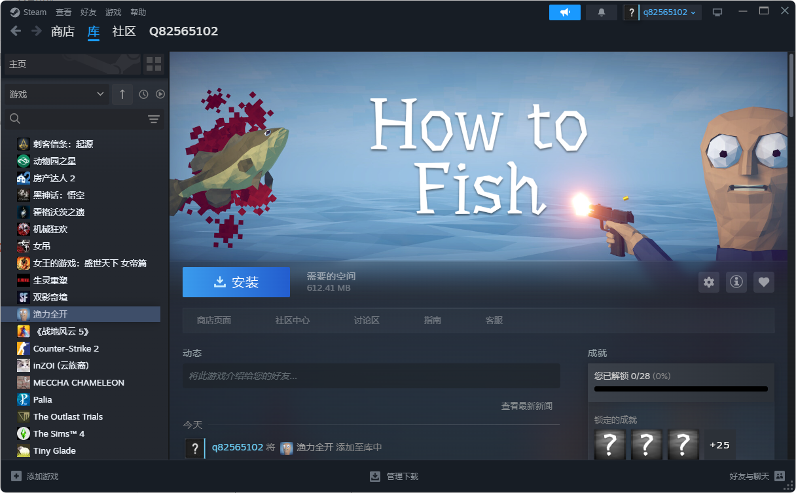Switch to Big Picture mode monitor icon
796x493 pixels.
point(717,12)
